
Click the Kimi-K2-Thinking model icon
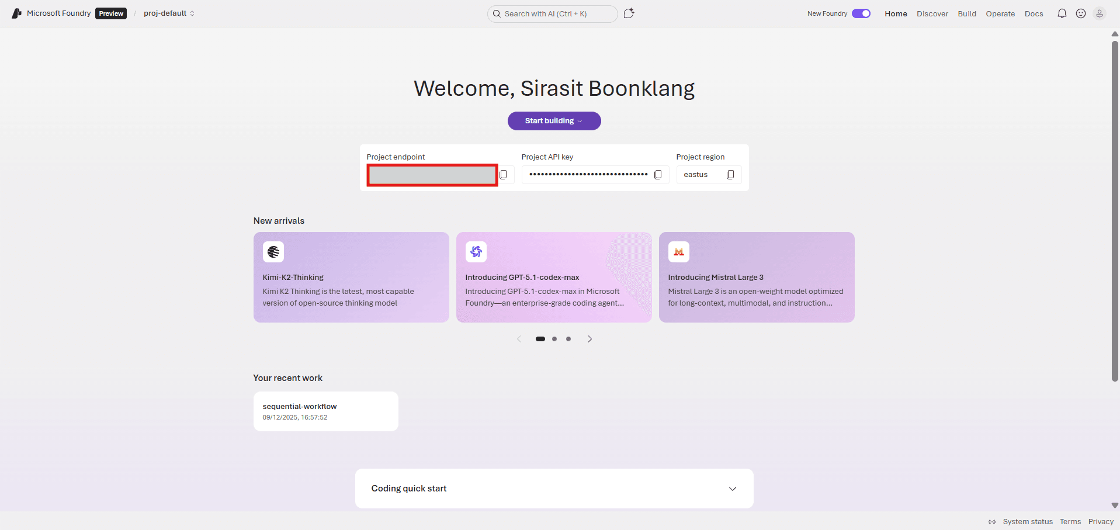pyautogui.click(x=273, y=252)
